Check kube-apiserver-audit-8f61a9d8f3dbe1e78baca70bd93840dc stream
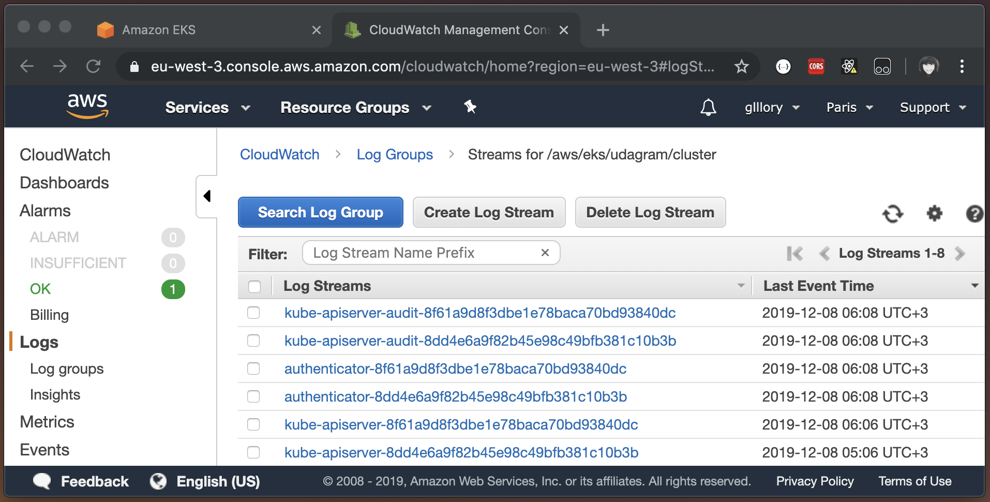The image size is (990, 502). [x=253, y=313]
